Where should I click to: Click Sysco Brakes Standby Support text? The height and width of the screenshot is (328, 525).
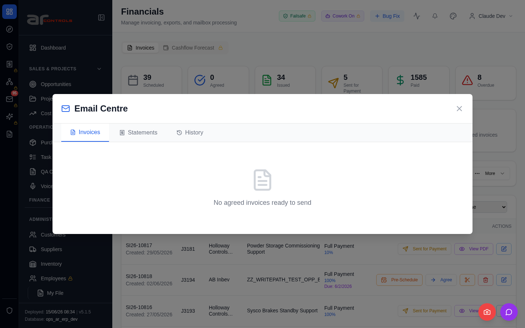282,311
